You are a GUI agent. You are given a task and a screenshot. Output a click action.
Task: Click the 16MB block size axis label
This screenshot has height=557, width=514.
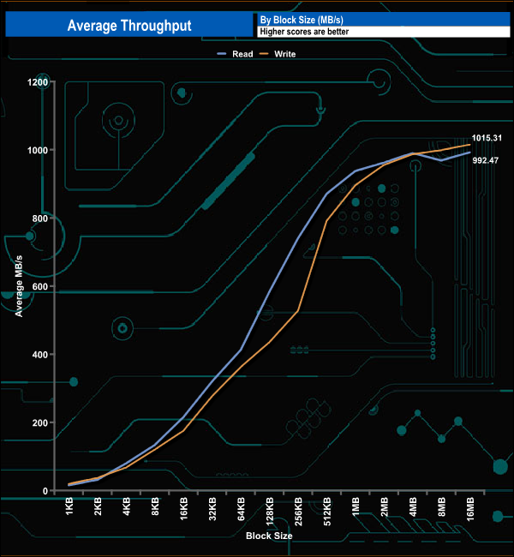470,509
